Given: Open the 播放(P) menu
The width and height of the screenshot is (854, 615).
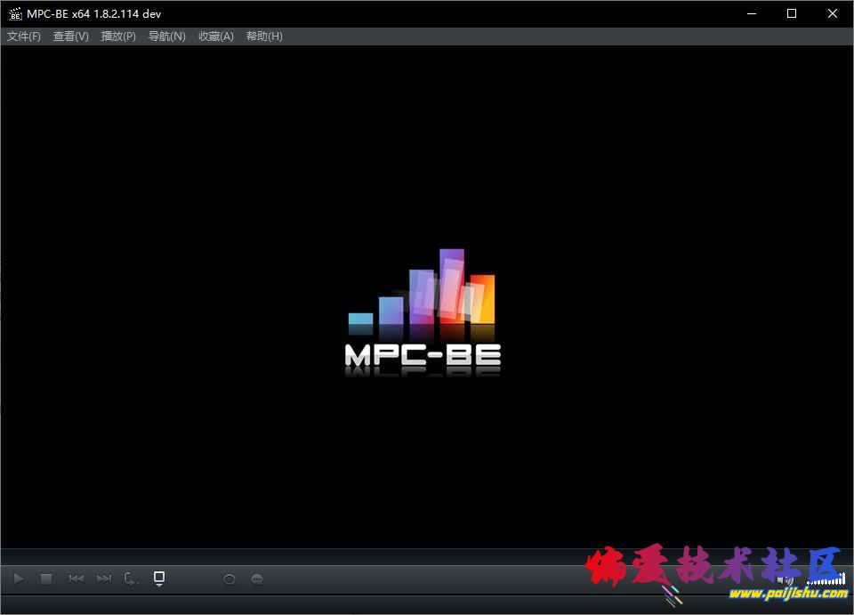Looking at the screenshot, I should pos(118,36).
